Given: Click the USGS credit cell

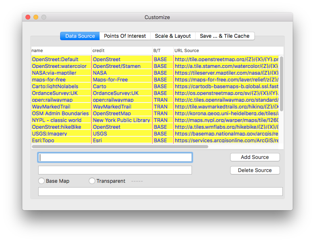Looking at the screenshot, I should click(x=122, y=134).
